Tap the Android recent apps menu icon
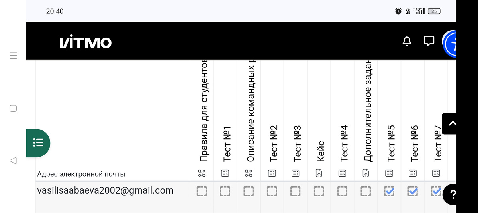This screenshot has width=478, height=213. coord(13,56)
